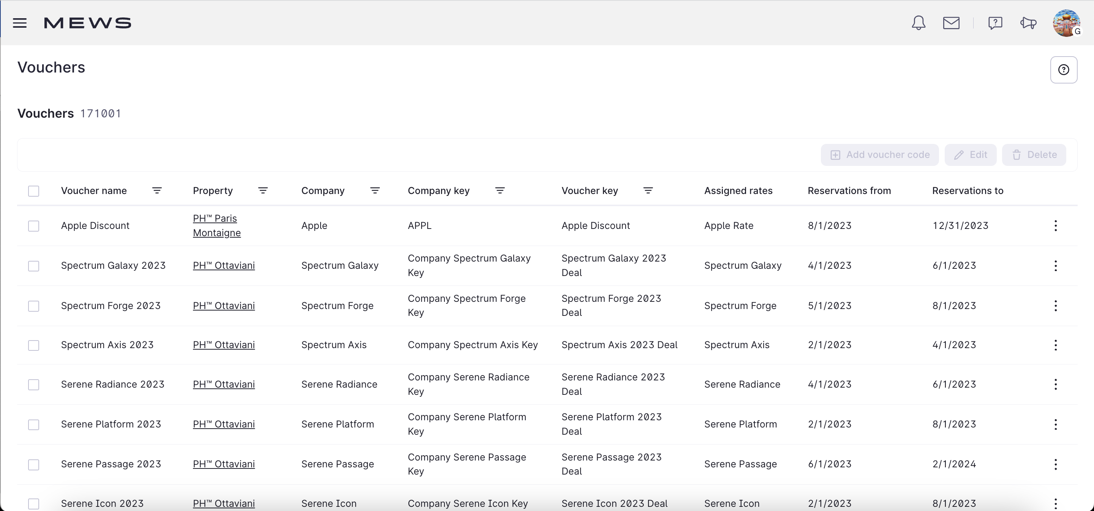Image resolution: width=1094 pixels, height=511 pixels.
Task: Click the MEWS logo
Action: tap(87, 23)
